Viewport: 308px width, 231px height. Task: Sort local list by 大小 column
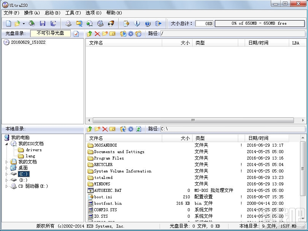tap(177, 138)
